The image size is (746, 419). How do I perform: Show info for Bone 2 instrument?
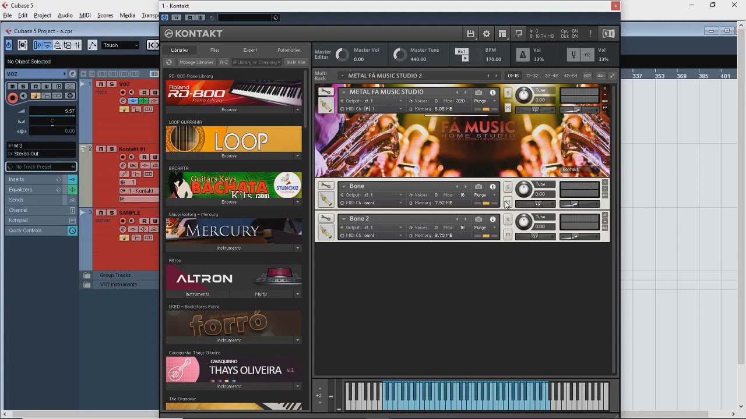492,219
